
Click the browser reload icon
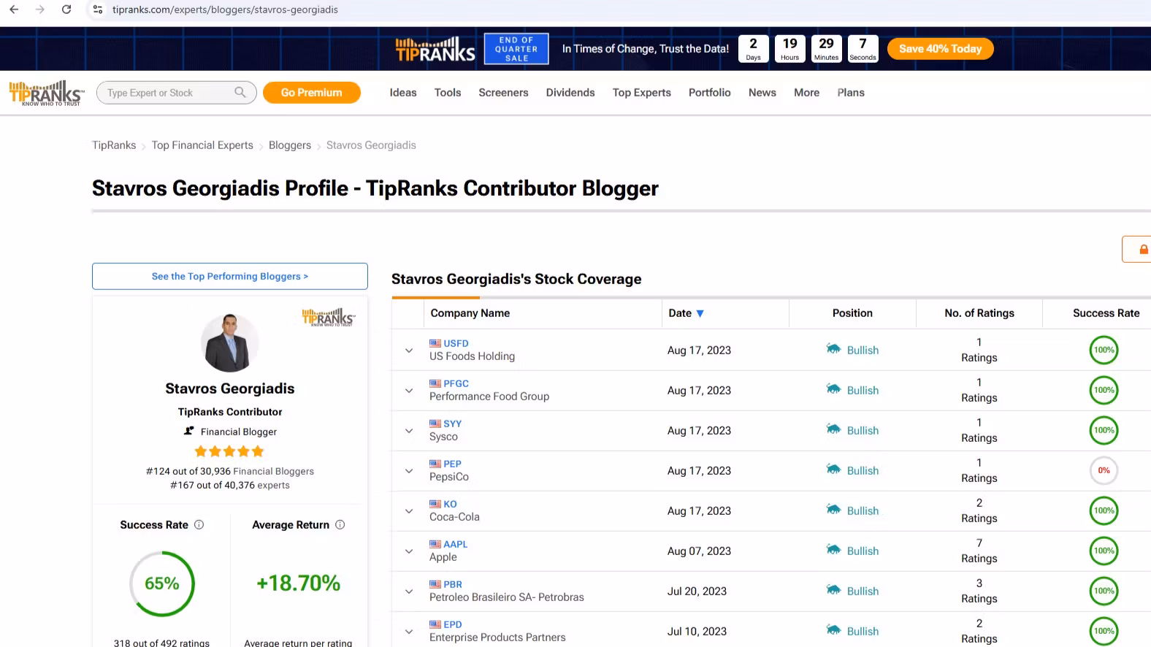point(66,9)
